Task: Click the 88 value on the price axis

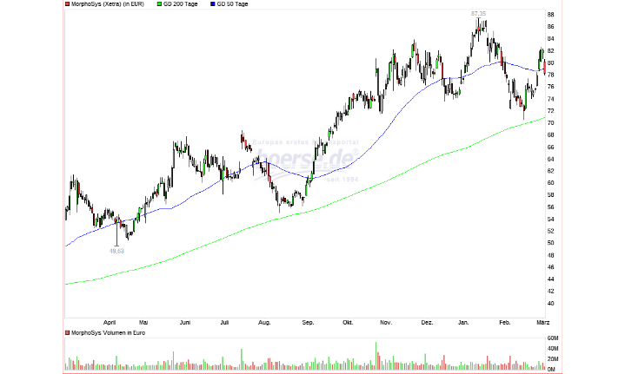Action: click(550, 15)
